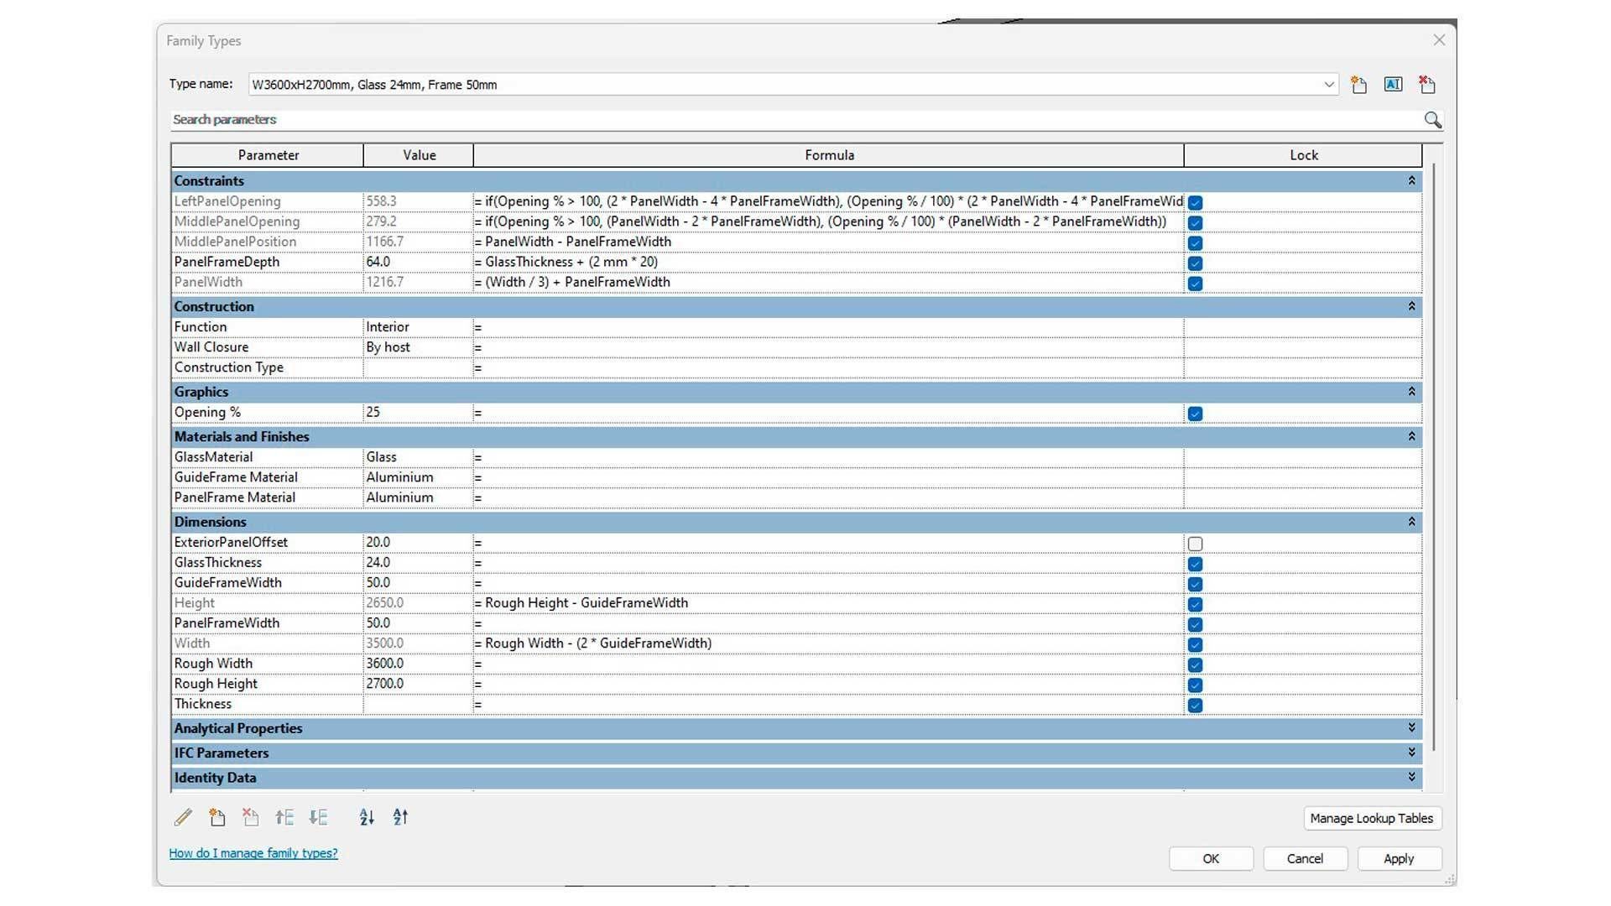Image resolution: width=1611 pixels, height=906 pixels.
Task: Click the New Parameter icon at bottom
Action: [217, 817]
